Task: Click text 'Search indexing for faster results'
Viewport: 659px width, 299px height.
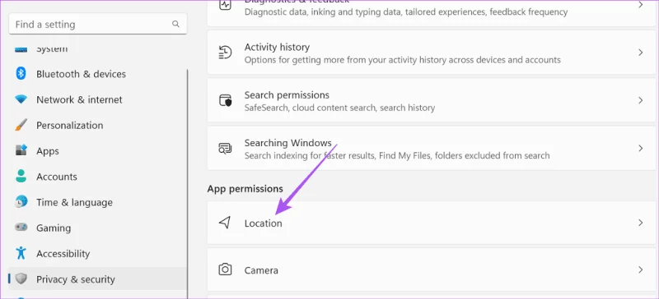Action: (x=310, y=155)
